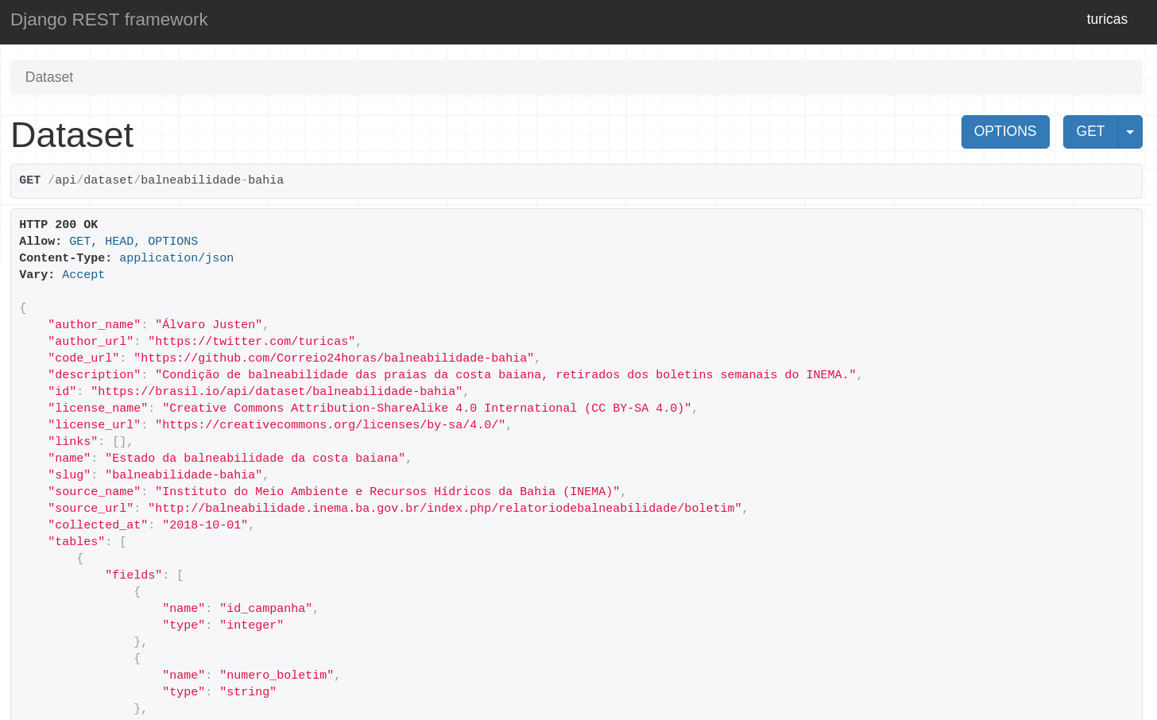Viewport: 1157px width, 720px height.
Task: Click the HTTP 200 OK status line
Action: [59, 225]
